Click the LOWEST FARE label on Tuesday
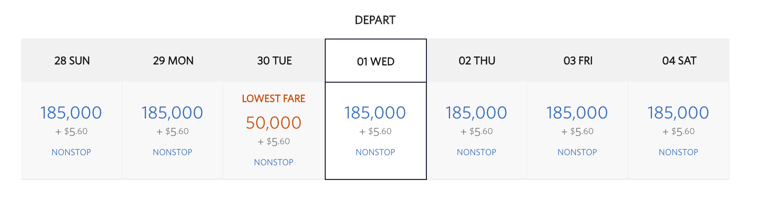 (274, 99)
